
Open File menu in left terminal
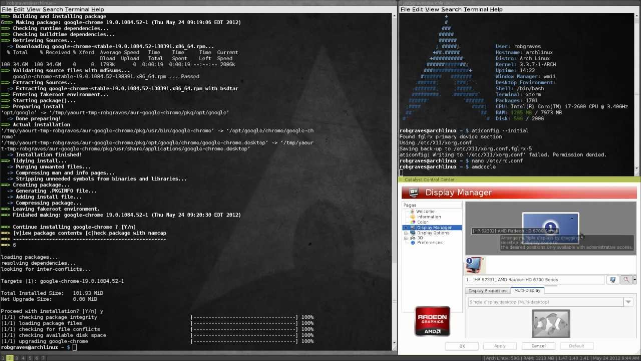click(x=7, y=10)
